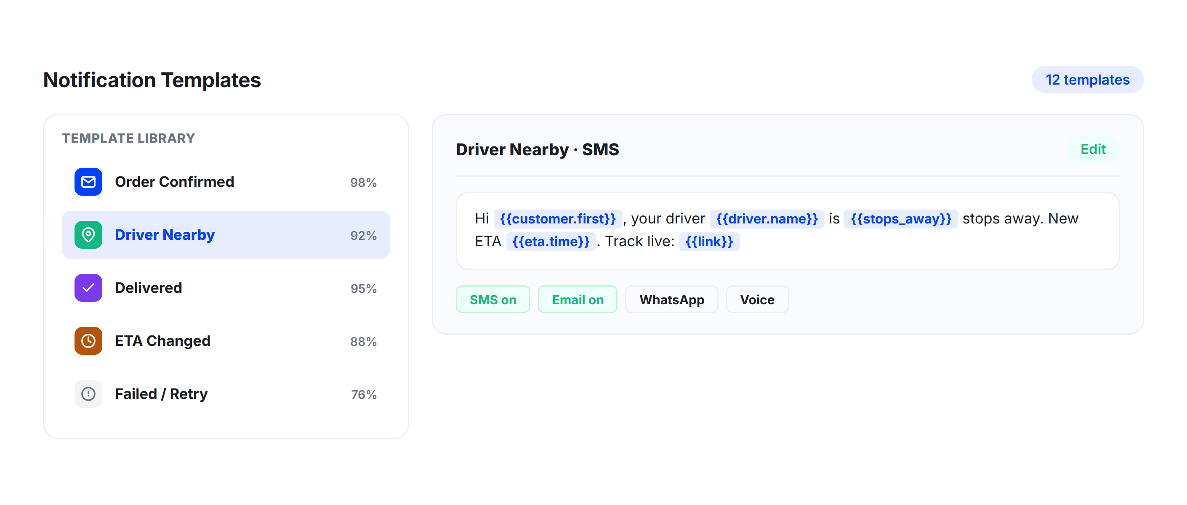Select the Delivered template label
The width and height of the screenshot is (1187, 505).
(x=148, y=287)
